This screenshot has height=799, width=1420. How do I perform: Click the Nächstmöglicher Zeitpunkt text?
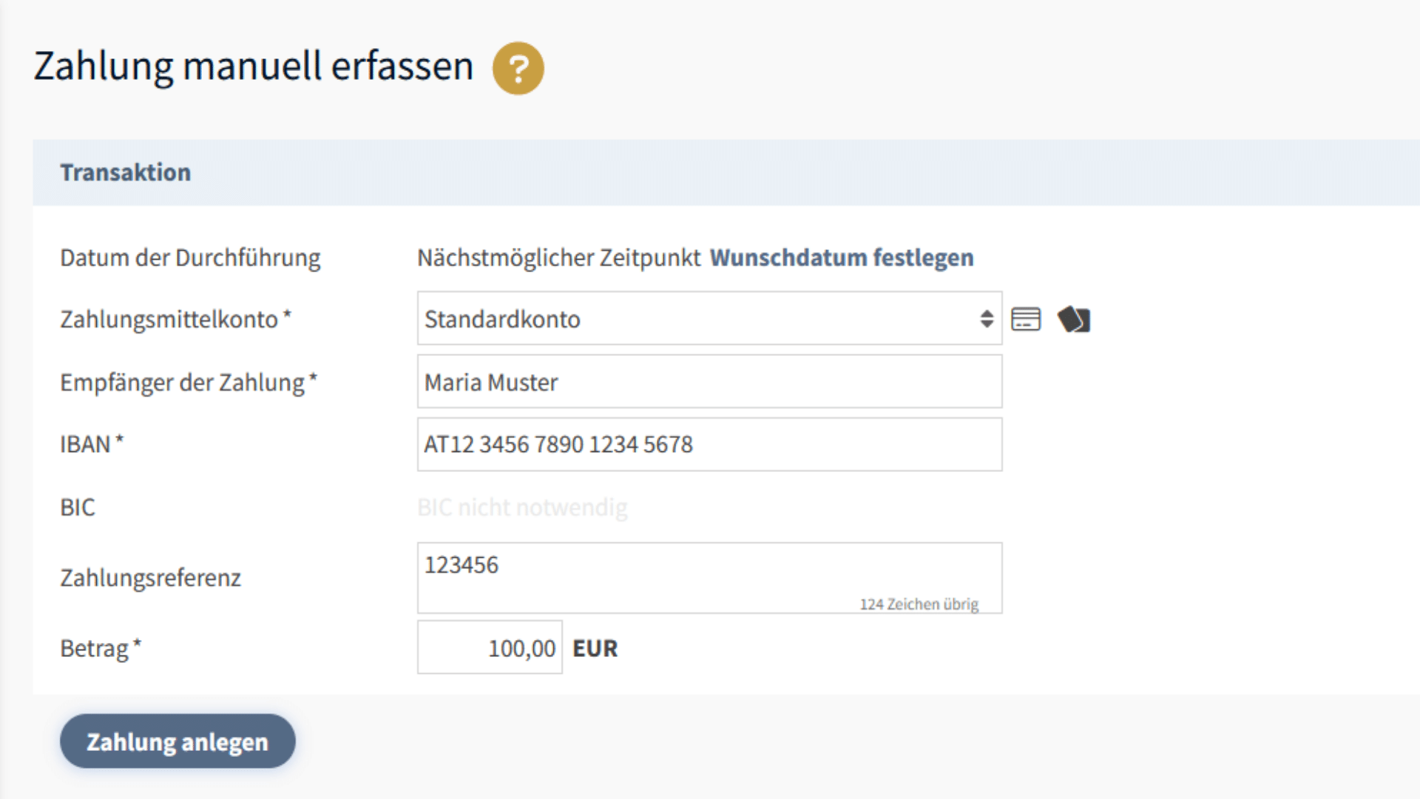pos(558,257)
